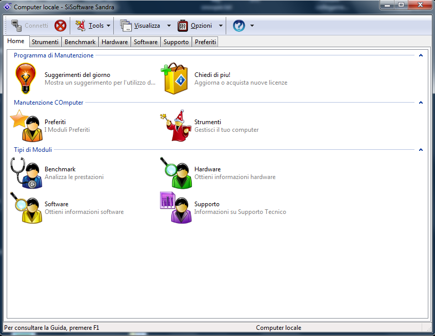The width and height of the screenshot is (435, 336).
Task: Switch to the Hardware tab
Action: tap(114, 42)
